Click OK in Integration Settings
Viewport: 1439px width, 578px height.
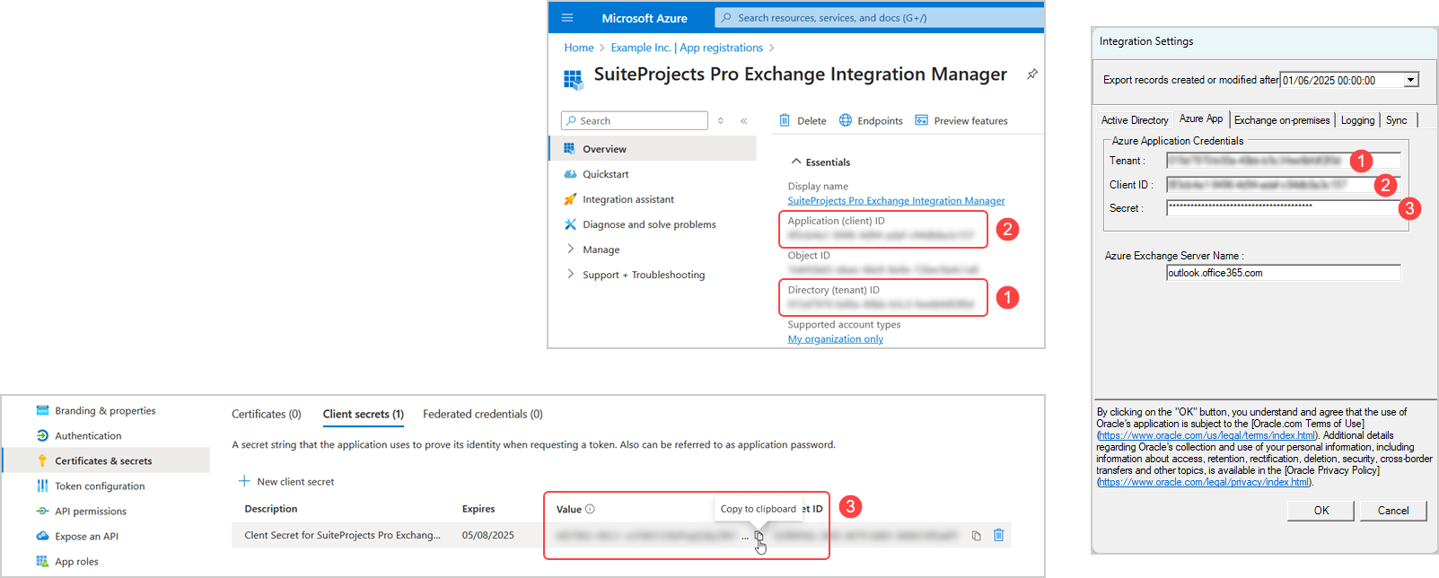[x=1321, y=511]
